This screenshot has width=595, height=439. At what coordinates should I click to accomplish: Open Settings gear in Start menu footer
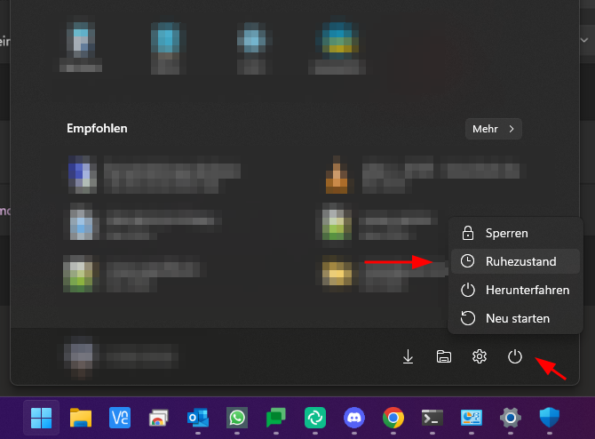(480, 356)
